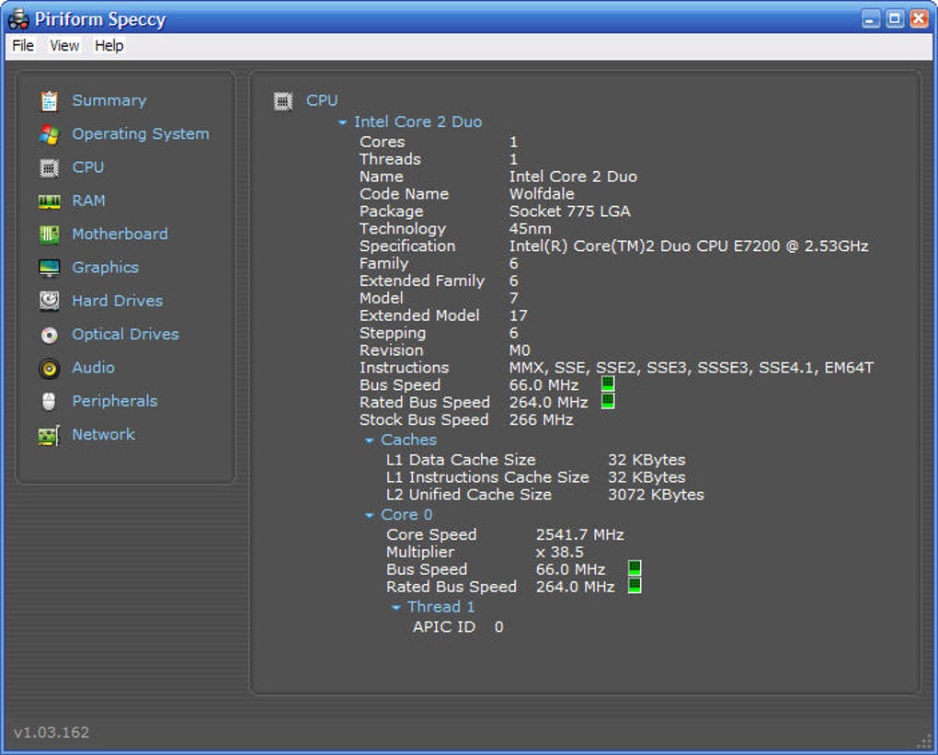Click the Extended Model 17 value
The image size is (938, 755).
518,315
